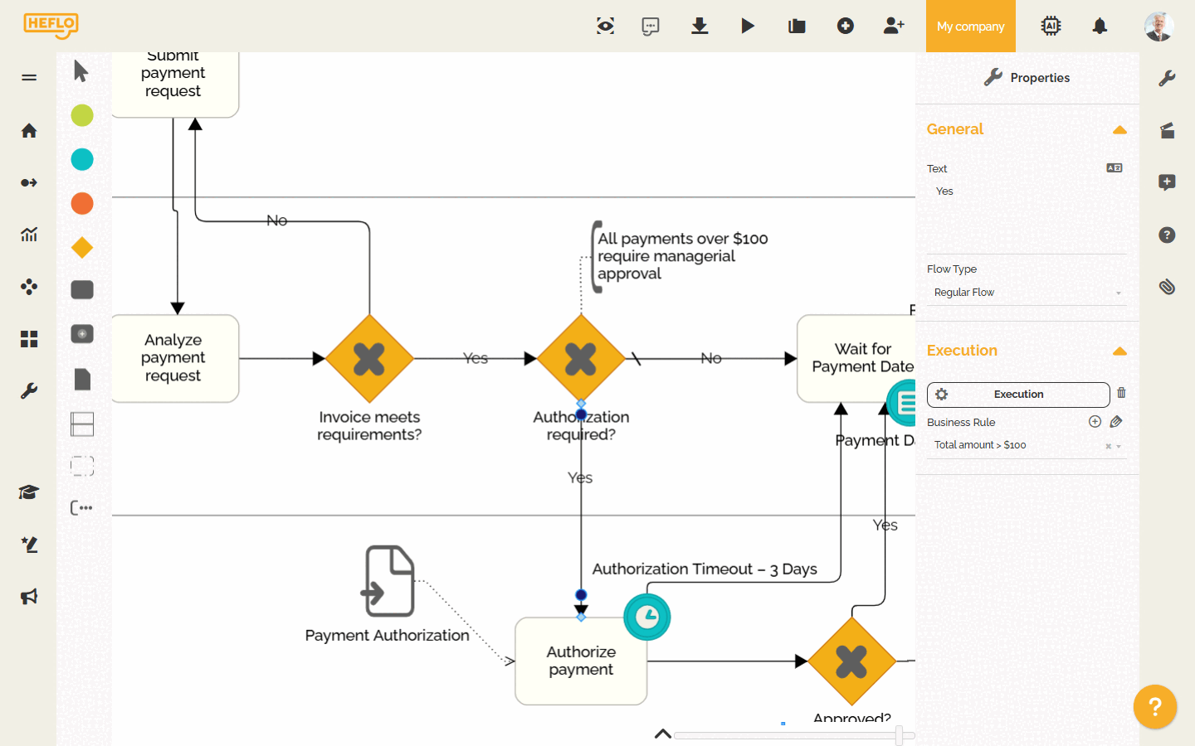Go to Home in left sidebar
Image resolution: width=1195 pixels, height=746 pixels.
(x=29, y=131)
